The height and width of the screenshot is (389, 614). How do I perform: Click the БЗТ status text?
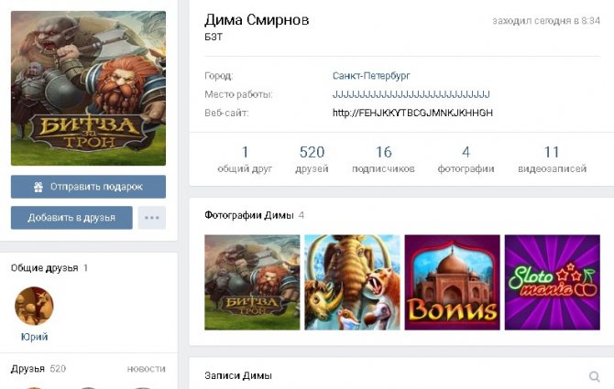(214, 38)
